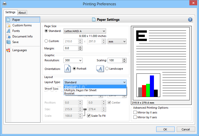Close the Printing Preferences window
199x136 pixels.
pyautogui.click(x=193, y=3)
